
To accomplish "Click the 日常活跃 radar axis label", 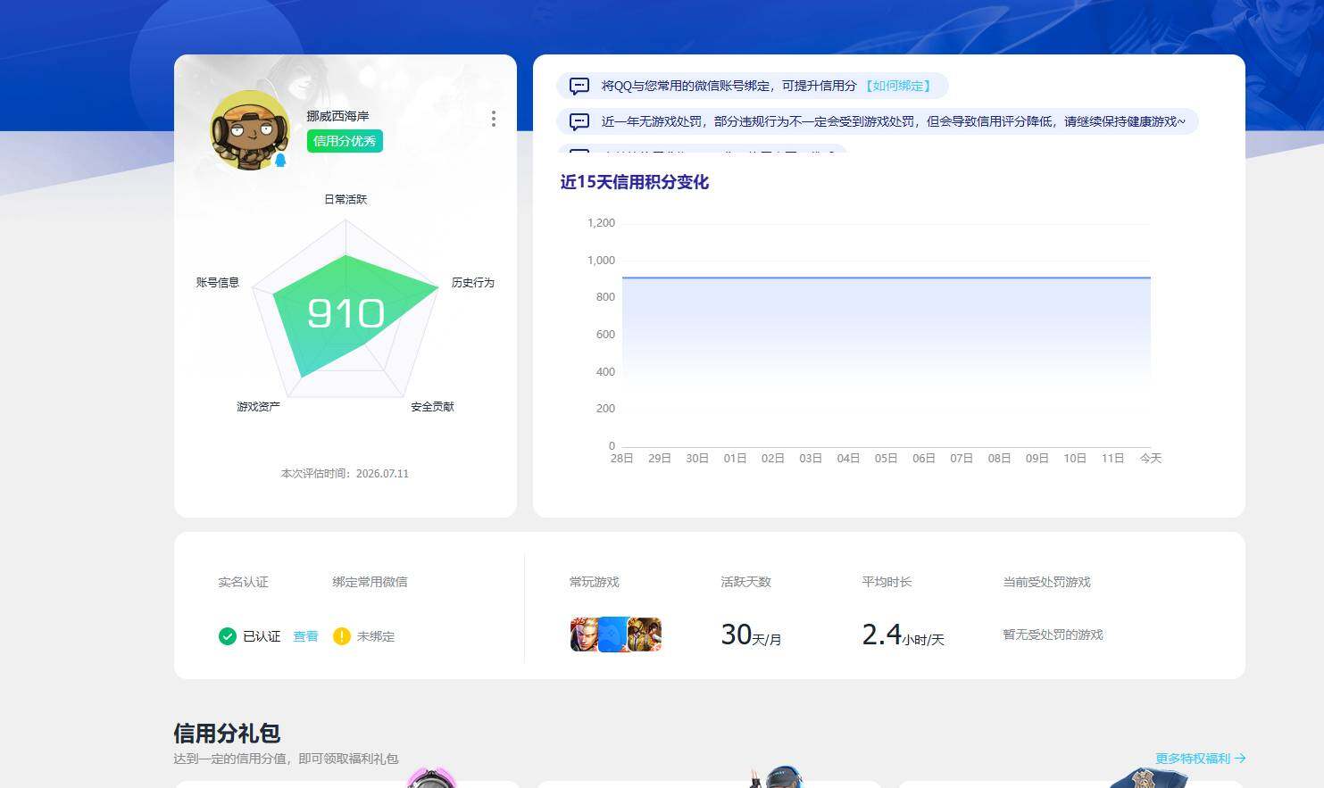I will [x=346, y=199].
